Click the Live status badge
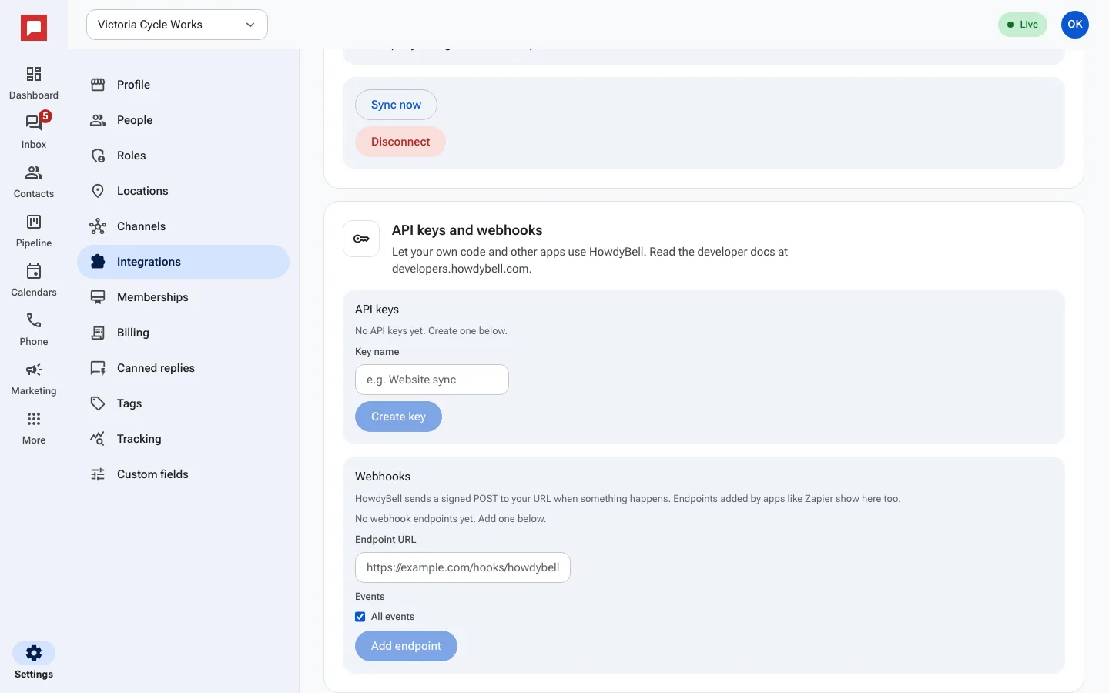1109x693 pixels. [1023, 25]
